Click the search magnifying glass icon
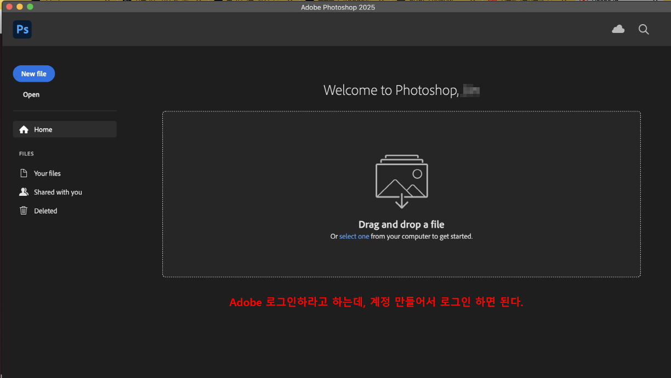This screenshot has height=378, width=671. 643,29
